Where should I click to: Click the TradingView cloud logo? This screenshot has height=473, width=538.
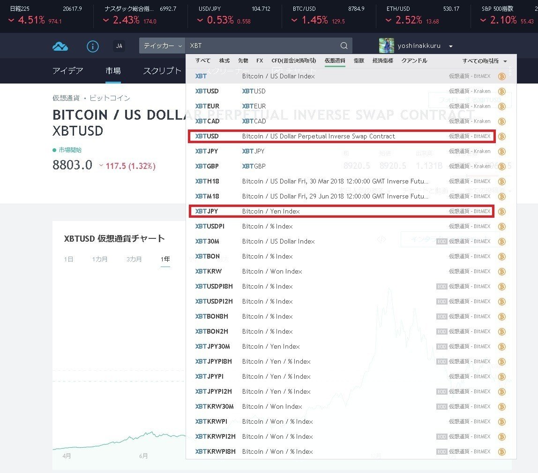[x=60, y=46]
